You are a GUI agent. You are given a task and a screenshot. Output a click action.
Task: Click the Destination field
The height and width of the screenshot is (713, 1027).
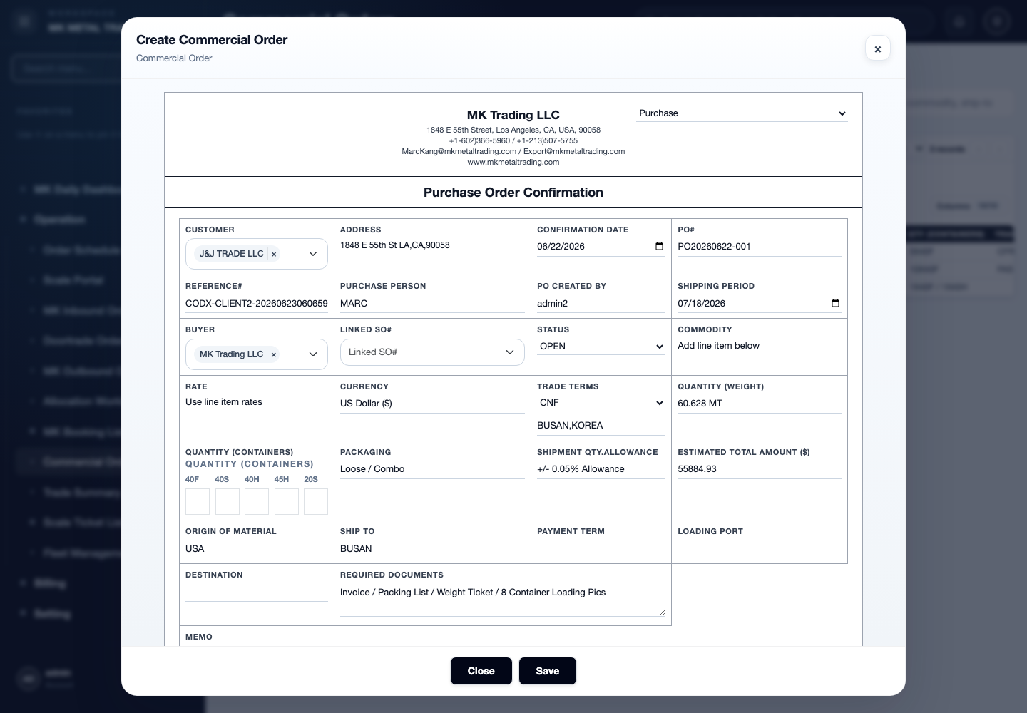(x=257, y=593)
